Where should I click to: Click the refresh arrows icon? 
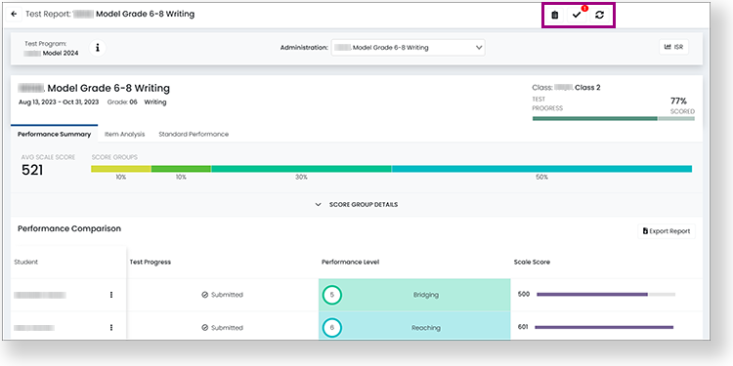599,15
